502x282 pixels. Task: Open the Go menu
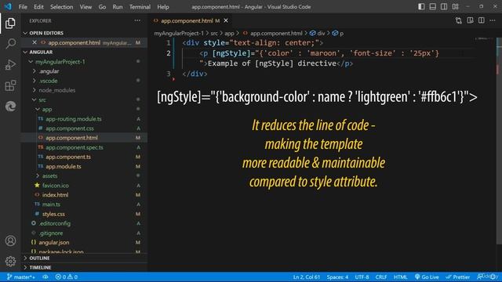point(102,7)
